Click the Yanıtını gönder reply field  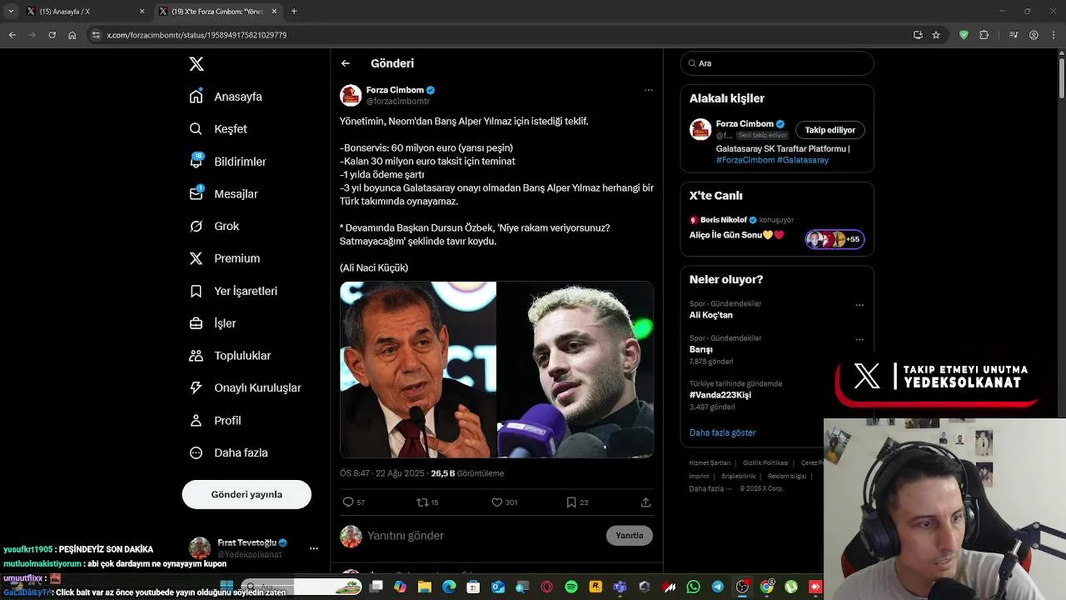483,536
